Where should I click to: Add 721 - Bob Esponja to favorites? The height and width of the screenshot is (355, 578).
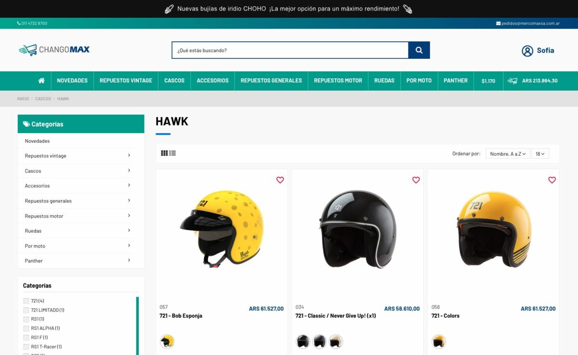click(280, 180)
